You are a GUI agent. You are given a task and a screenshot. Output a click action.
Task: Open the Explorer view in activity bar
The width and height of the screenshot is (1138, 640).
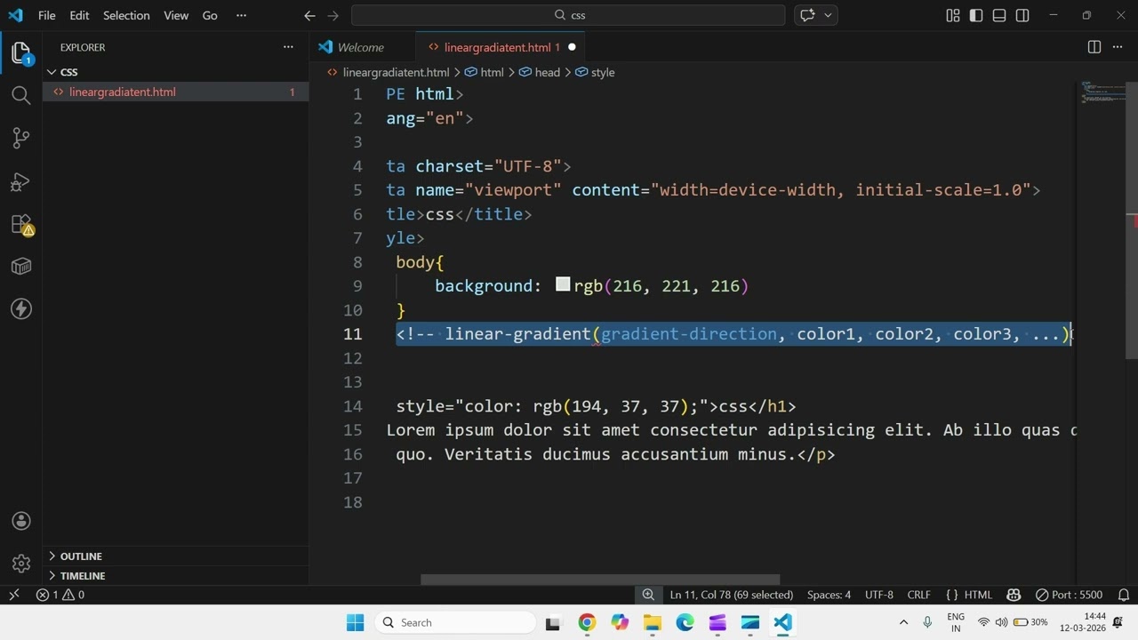coord(21,53)
